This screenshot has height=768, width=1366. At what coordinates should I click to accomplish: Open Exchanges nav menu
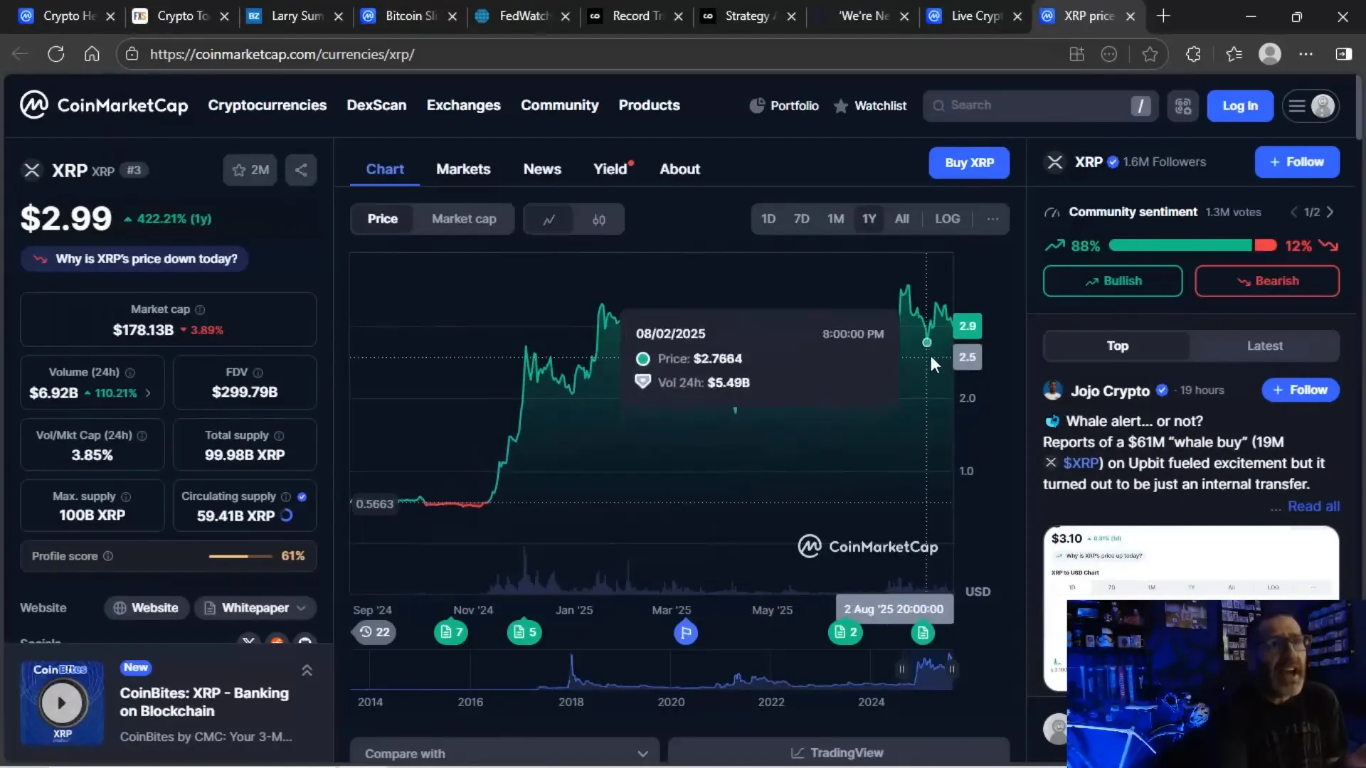(463, 105)
